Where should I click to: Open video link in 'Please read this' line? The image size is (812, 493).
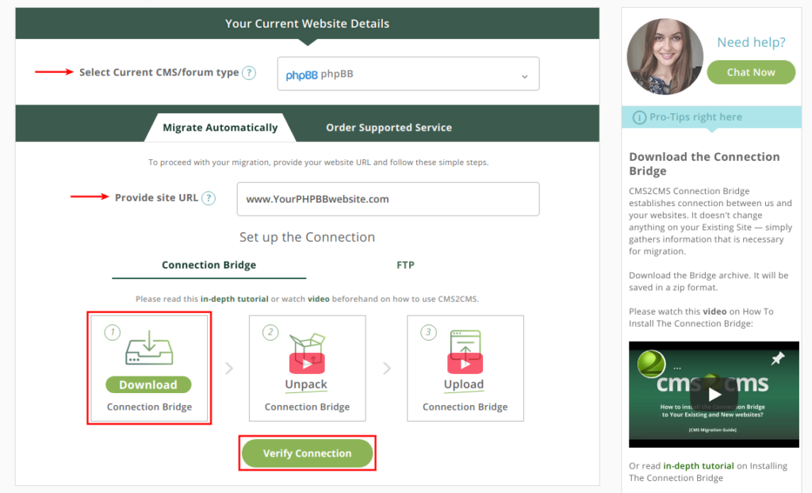(319, 299)
